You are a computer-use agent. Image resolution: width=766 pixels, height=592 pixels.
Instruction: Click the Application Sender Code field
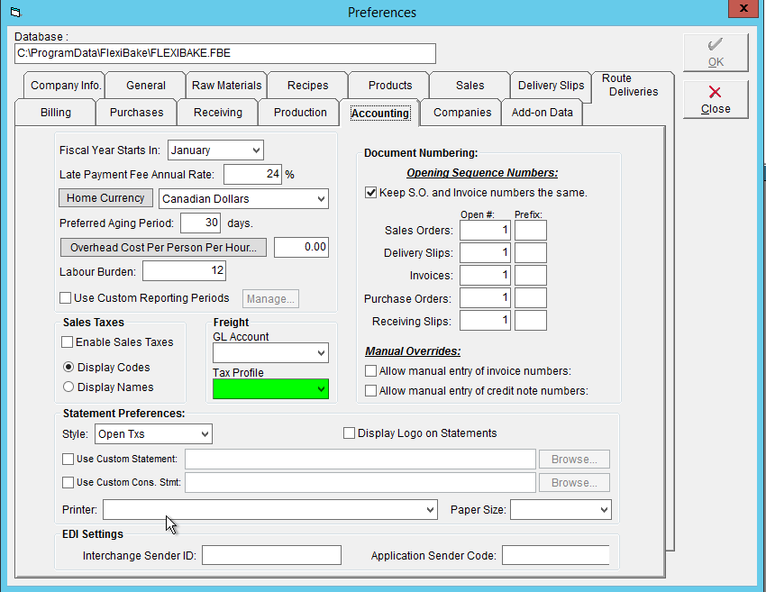556,555
